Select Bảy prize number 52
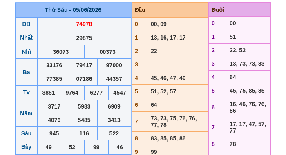Screen dimensions: 286x155 pos(72,147)
